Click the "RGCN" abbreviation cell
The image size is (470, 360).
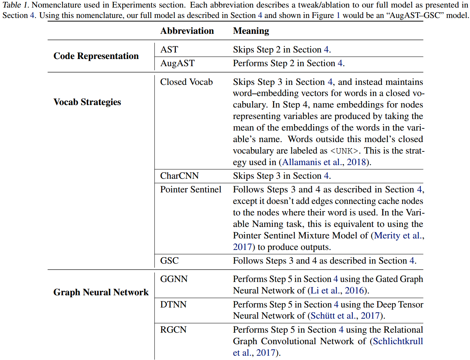[x=173, y=329]
